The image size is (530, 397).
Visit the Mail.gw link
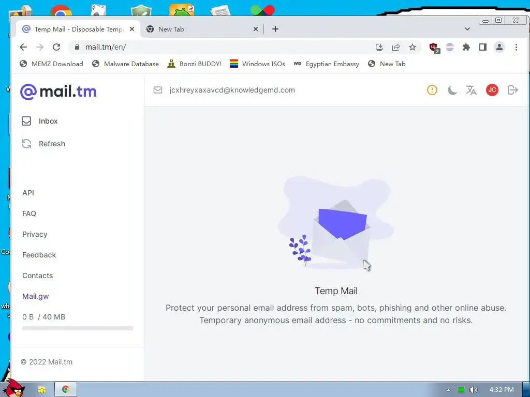pos(36,296)
